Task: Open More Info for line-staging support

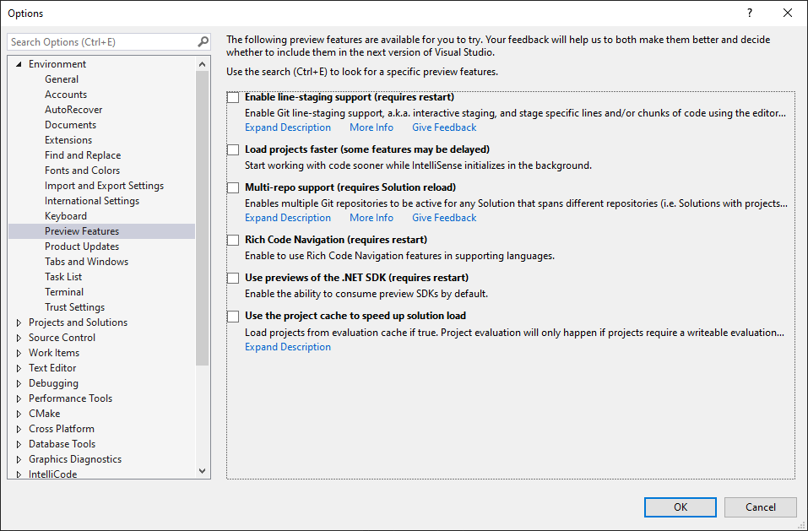Action: click(x=371, y=127)
